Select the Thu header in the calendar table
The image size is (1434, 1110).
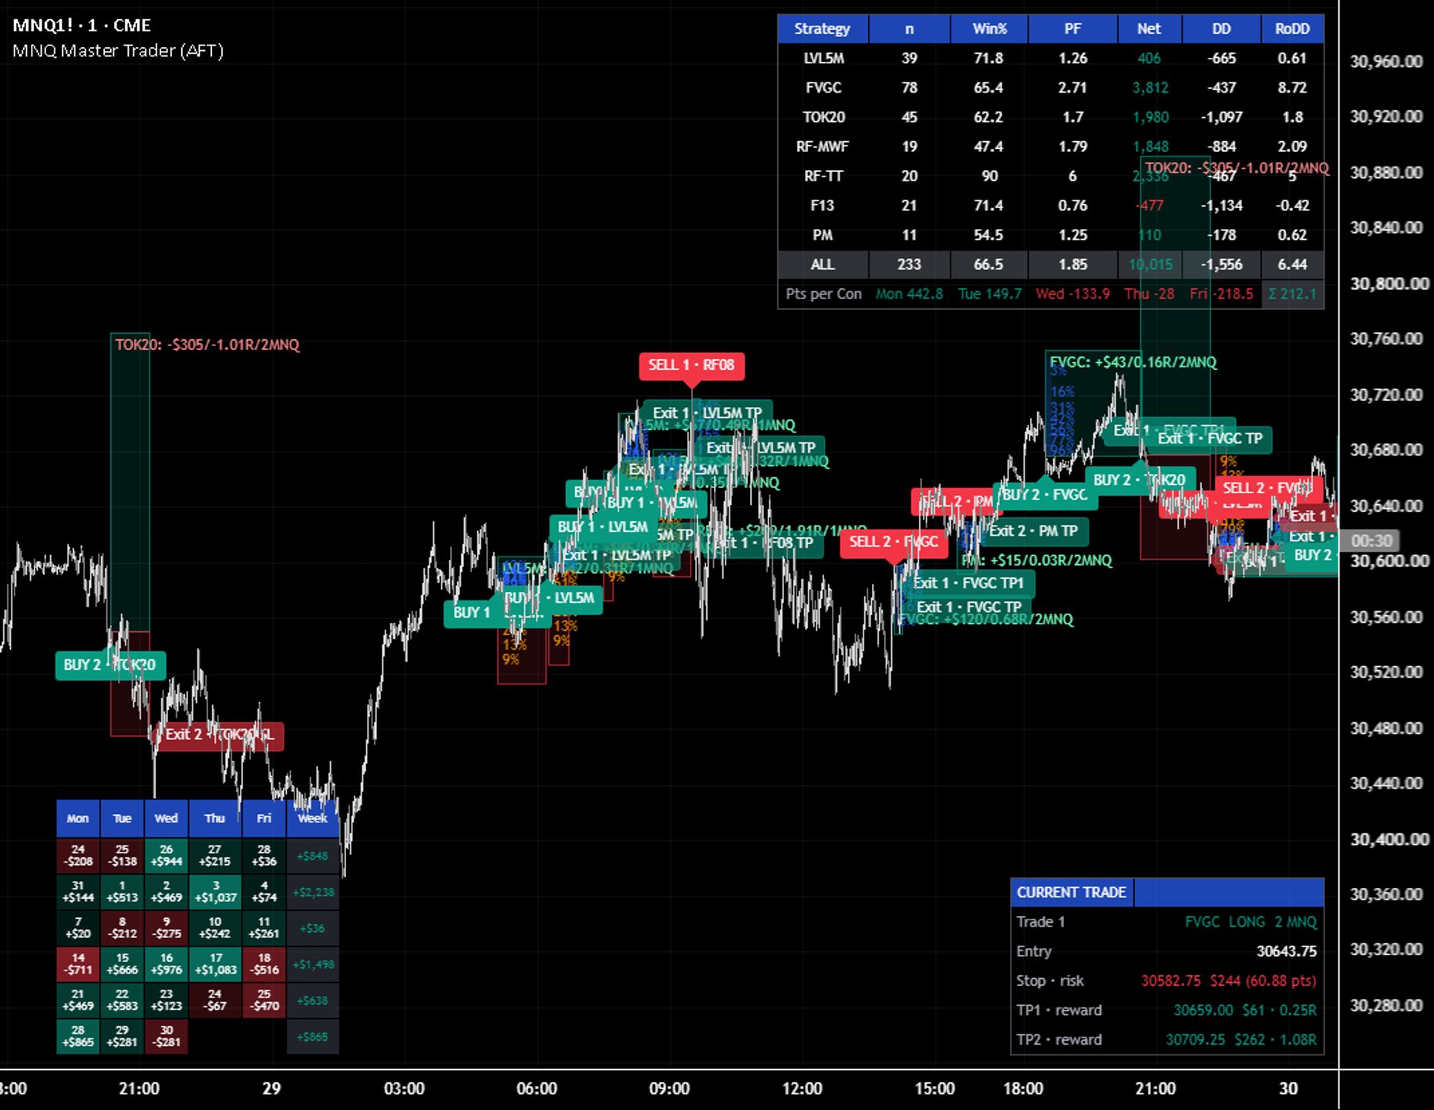[x=214, y=819]
